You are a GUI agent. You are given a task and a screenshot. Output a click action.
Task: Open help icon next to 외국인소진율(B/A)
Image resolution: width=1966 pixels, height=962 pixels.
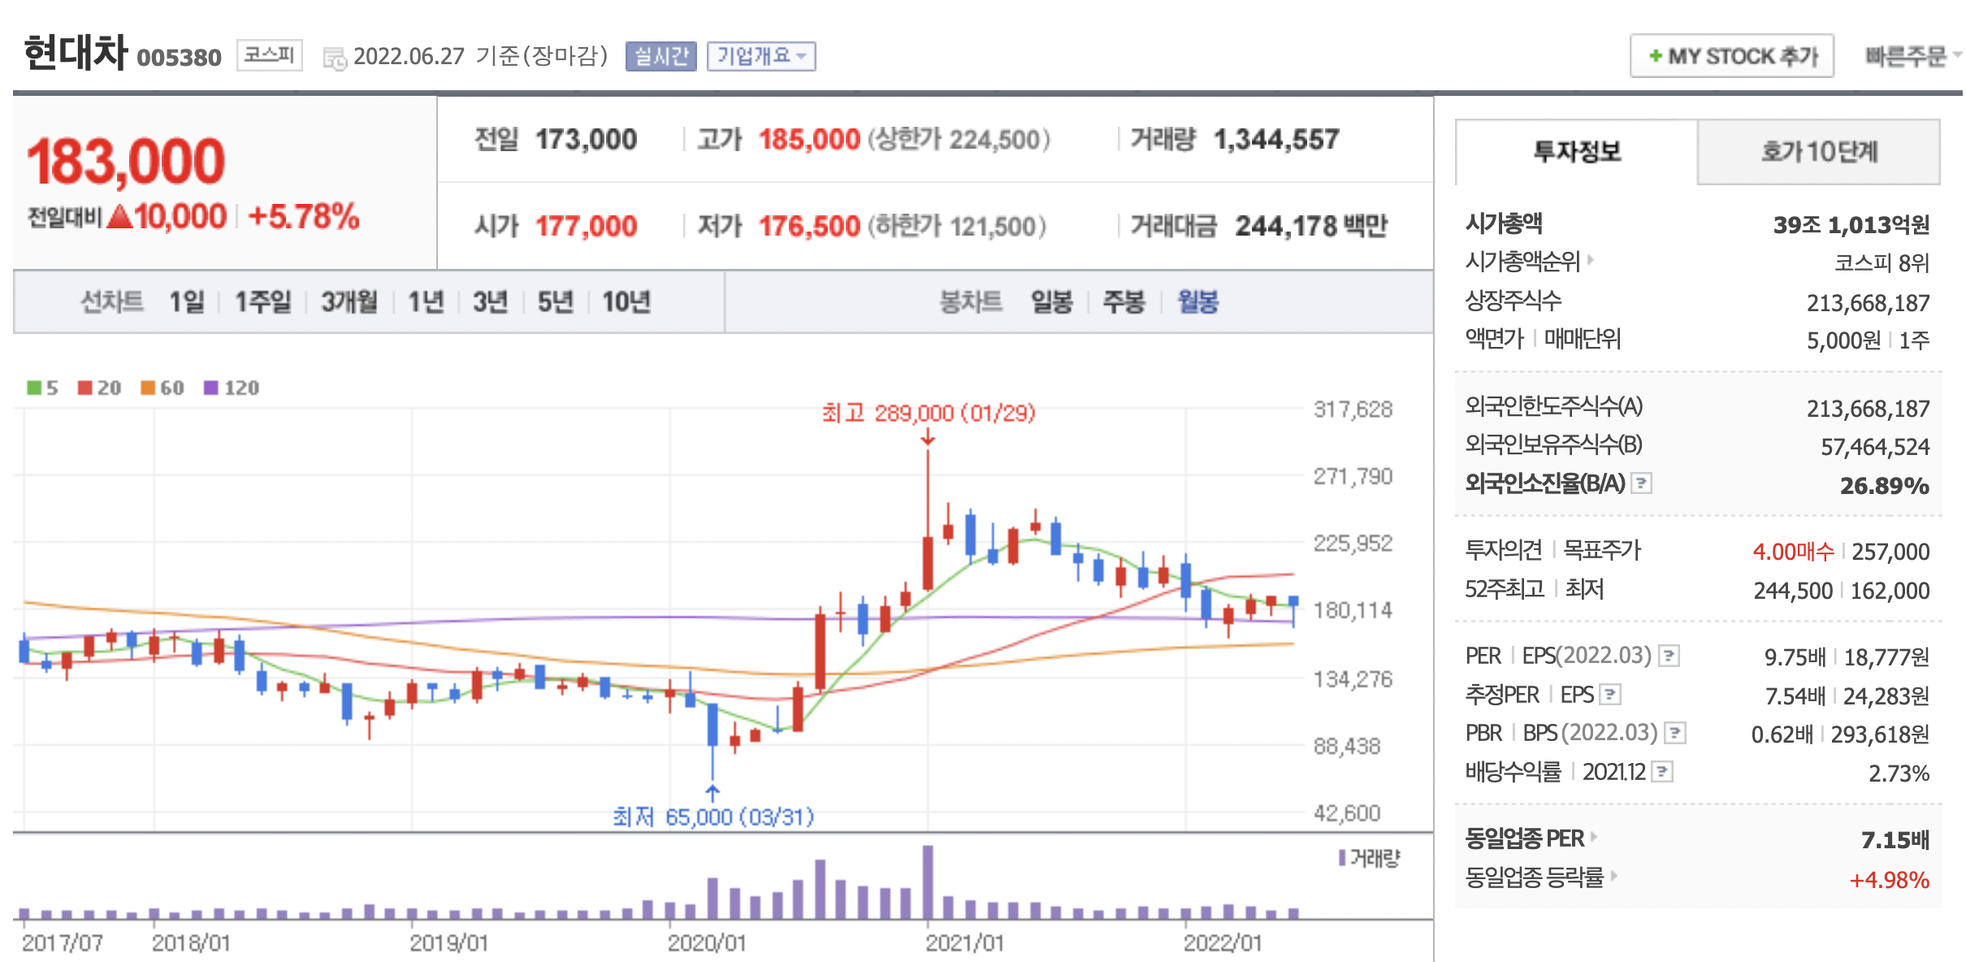tap(1642, 483)
